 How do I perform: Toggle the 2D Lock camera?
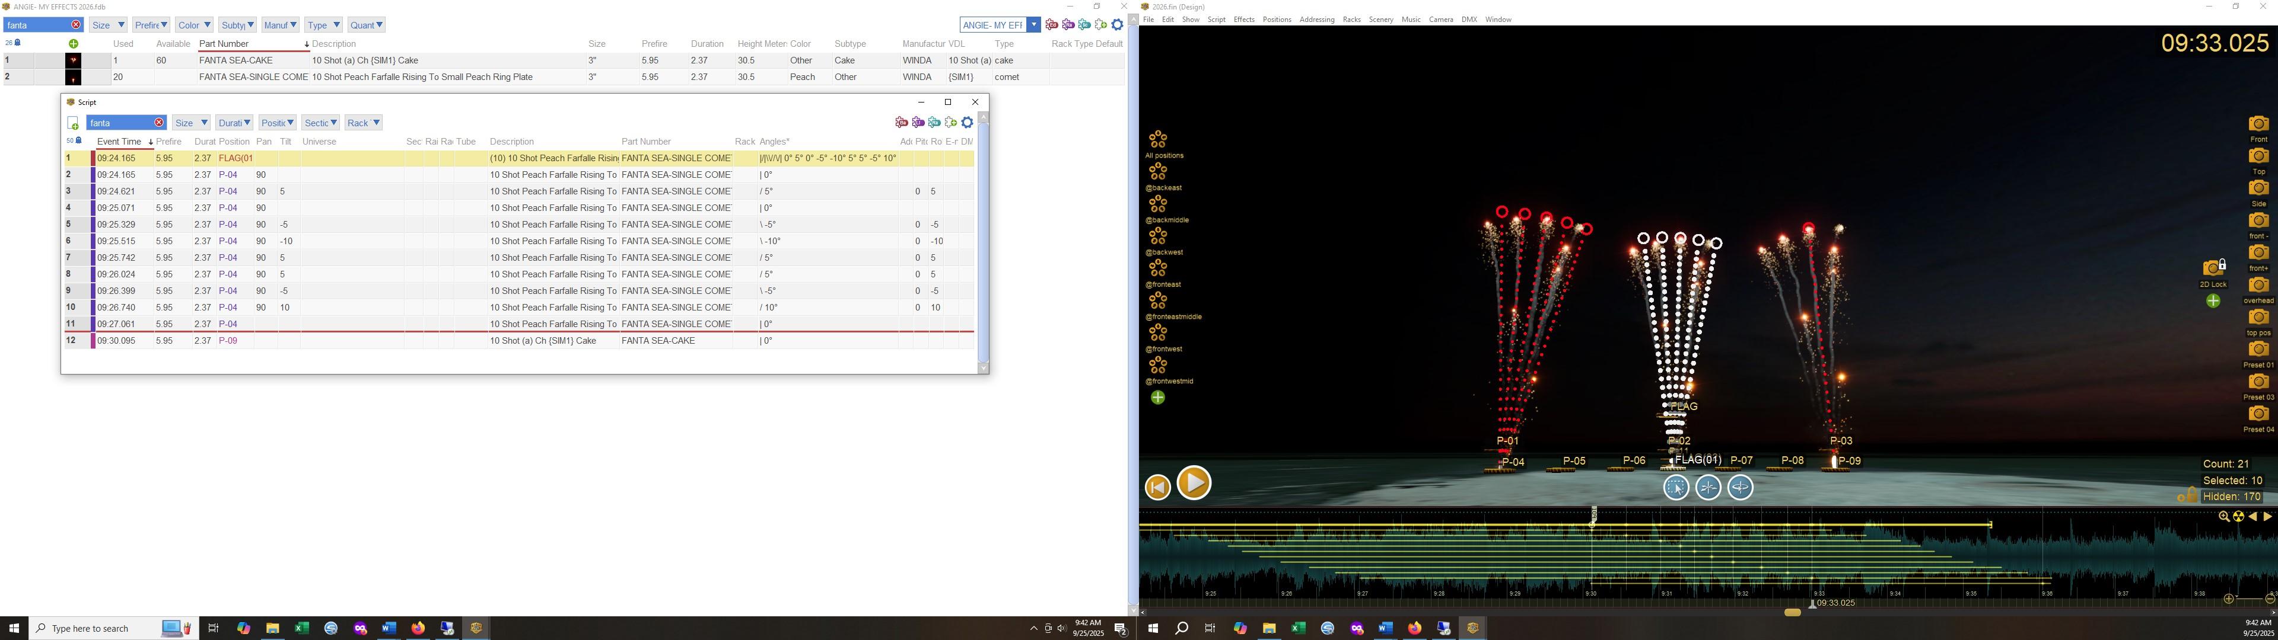coord(2213,268)
